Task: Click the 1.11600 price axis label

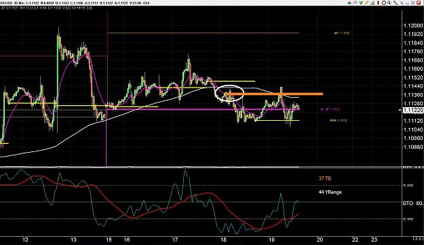Action: 413,69
